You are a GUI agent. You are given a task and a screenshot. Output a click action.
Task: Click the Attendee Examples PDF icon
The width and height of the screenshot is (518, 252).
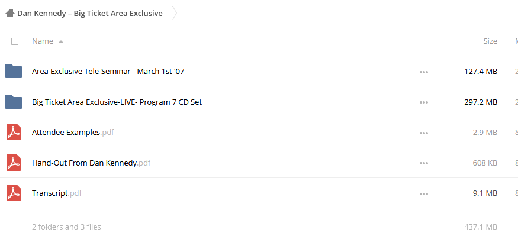click(14, 132)
